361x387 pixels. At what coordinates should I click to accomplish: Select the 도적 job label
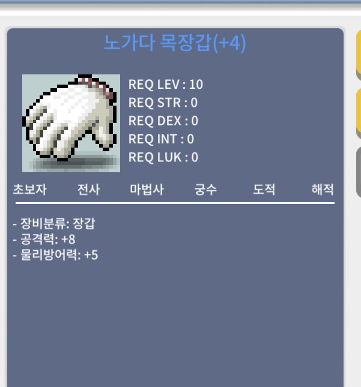coord(264,190)
